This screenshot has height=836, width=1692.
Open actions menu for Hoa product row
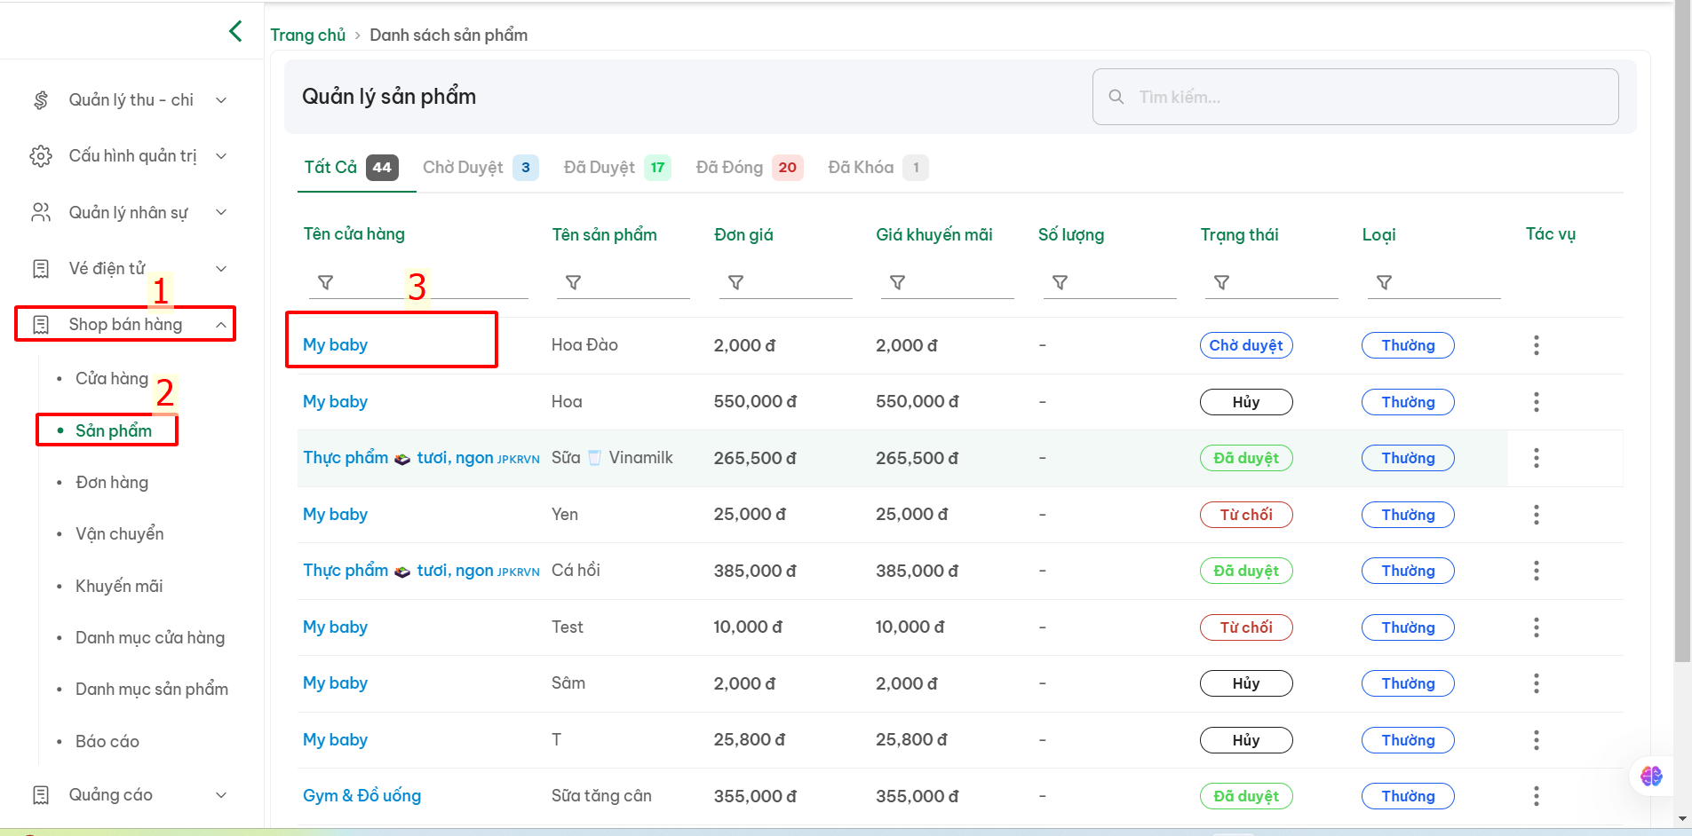click(x=1537, y=402)
